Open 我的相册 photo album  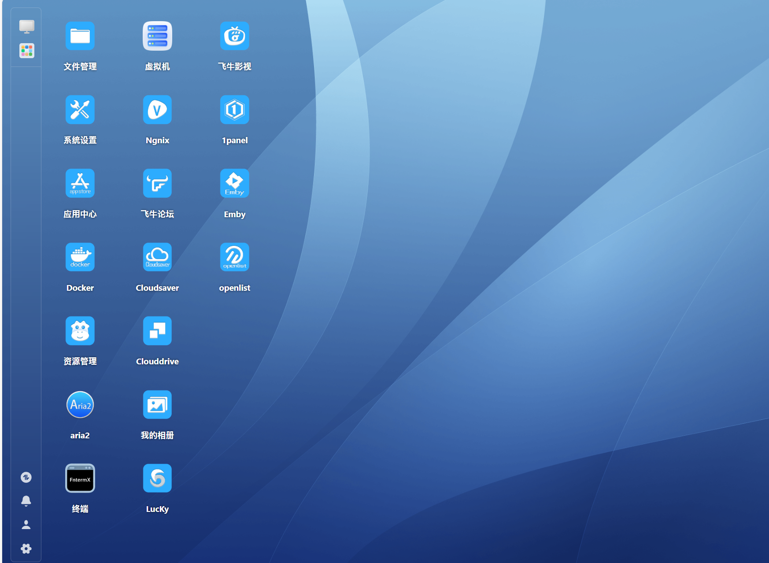coord(157,404)
